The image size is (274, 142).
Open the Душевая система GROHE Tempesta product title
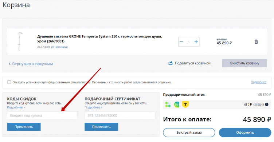(x=99, y=39)
